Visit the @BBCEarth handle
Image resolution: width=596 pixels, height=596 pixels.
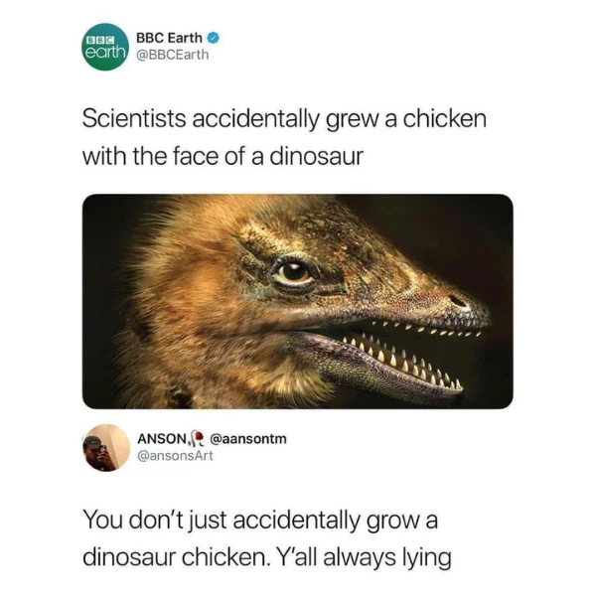pyautogui.click(x=173, y=55)
